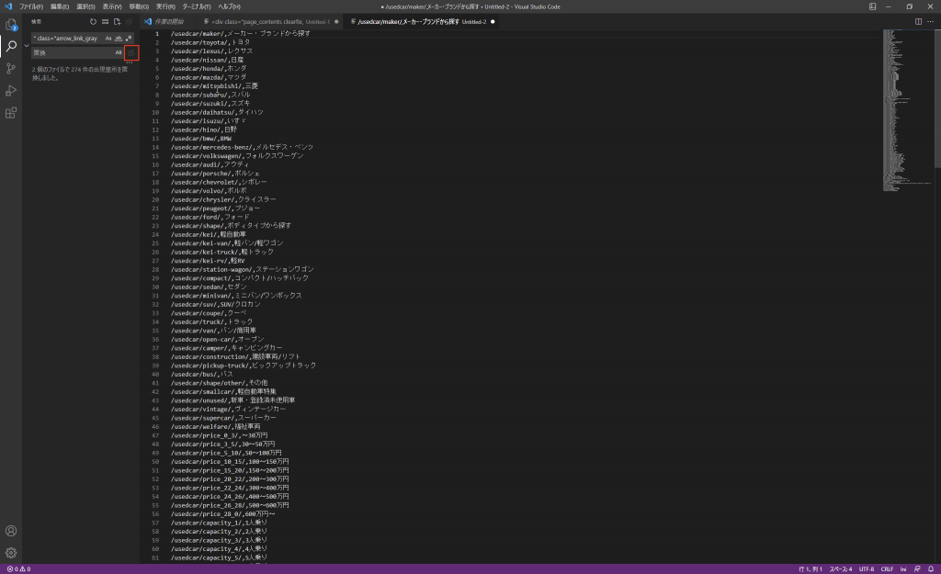Customize layout from the title bar icon
This screenshot has height=574, width=941.
[x=872, y=6]
